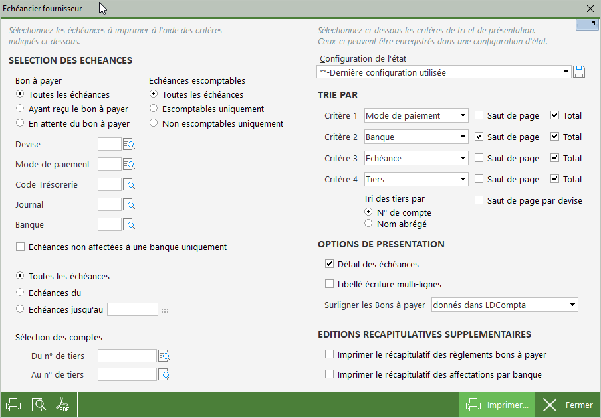601x418 pixels.
Task: Choose 'Non escomptables uniquement' option
Action: click(154, 123)
